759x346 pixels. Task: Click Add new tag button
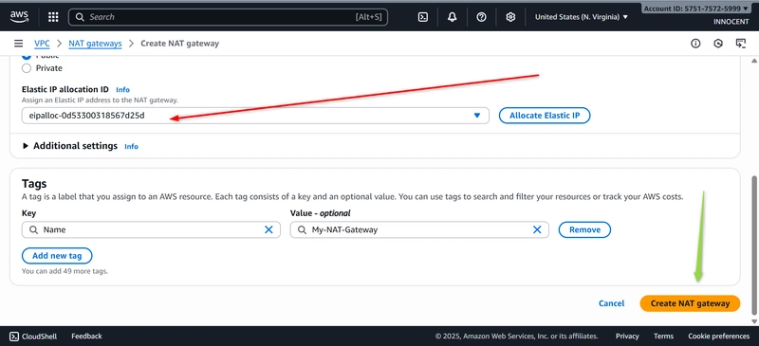click(57, 256)
